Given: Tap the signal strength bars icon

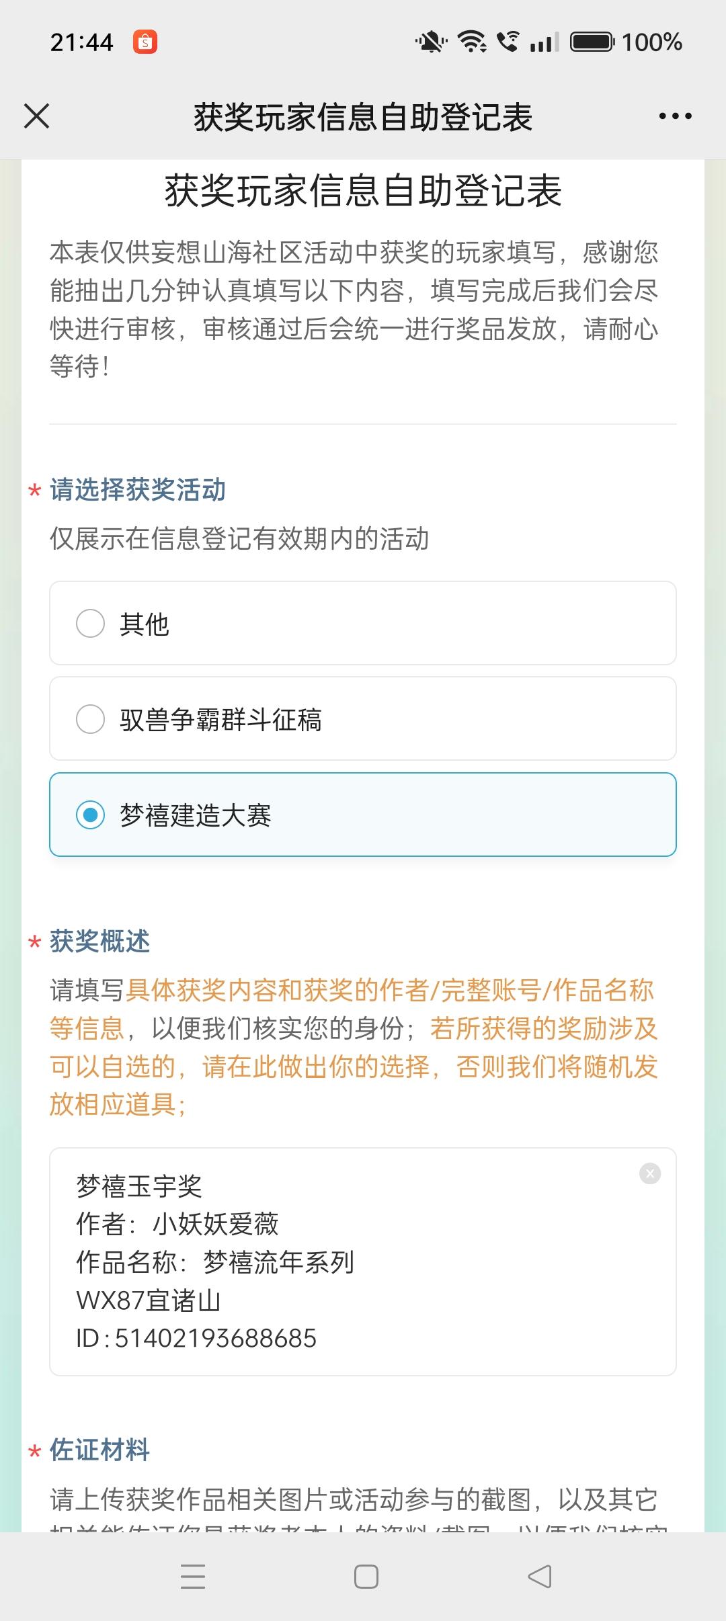Looking at the screenshot, I should 544,42.
